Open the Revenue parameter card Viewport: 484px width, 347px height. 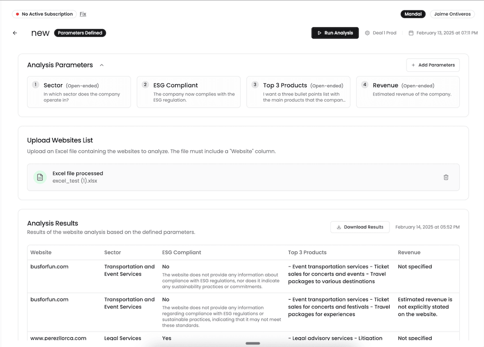coord(408,92)
